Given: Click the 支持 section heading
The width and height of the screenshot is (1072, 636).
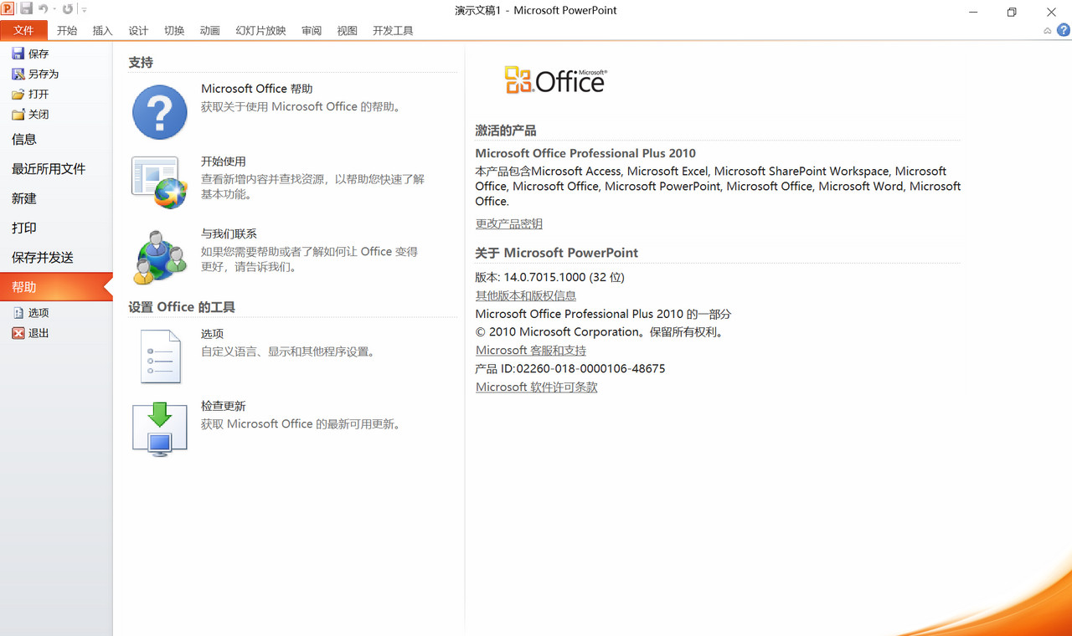Looking at the screenshot, I should tap(141, 63).
